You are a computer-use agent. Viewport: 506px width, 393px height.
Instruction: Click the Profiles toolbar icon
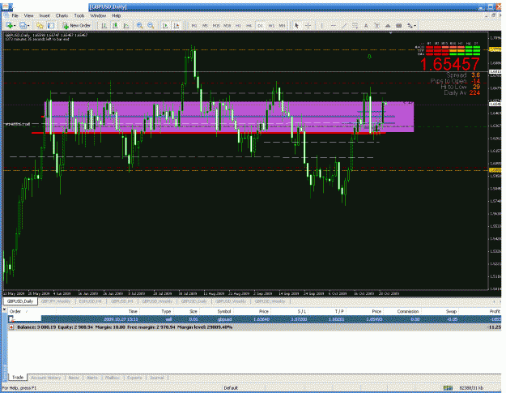point(23,25)
